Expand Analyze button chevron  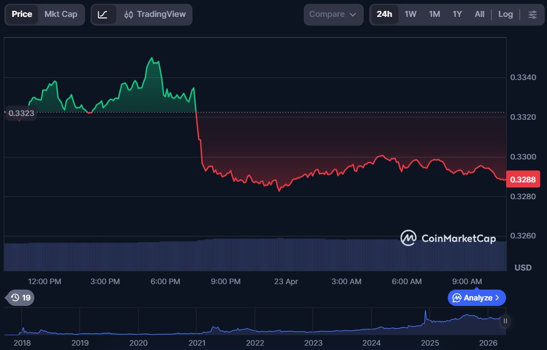coord(497,298)
